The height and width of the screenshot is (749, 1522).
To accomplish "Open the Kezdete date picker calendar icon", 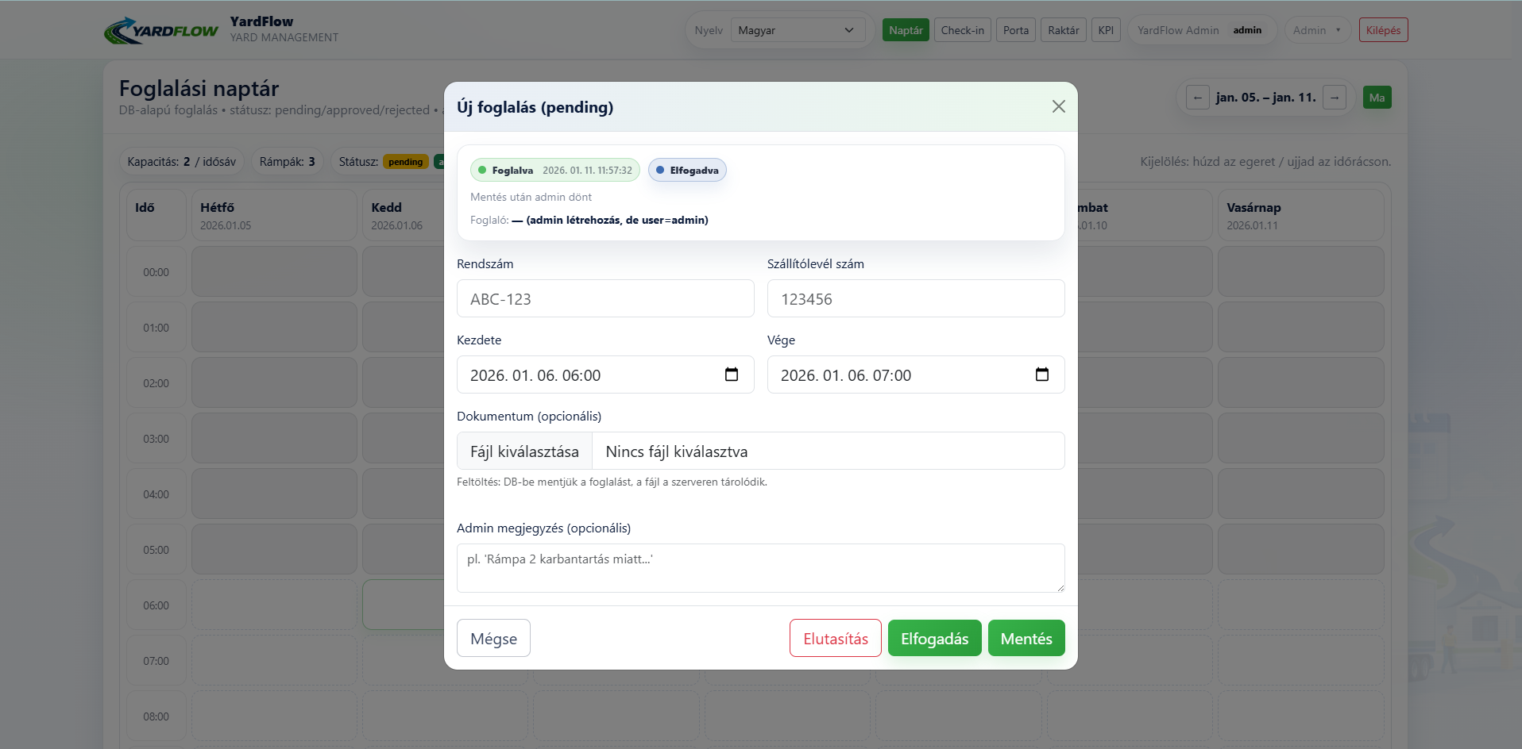I will pyautogui.click(x=731, y=374).
